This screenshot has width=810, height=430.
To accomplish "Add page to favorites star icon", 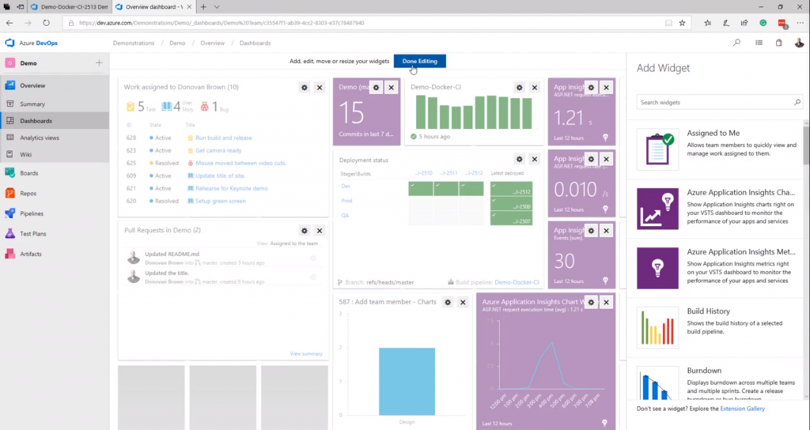I will pos(683,23).
